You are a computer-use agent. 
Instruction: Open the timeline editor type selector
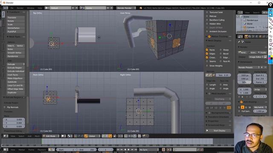pyautogui.click(x=6, y=150)
